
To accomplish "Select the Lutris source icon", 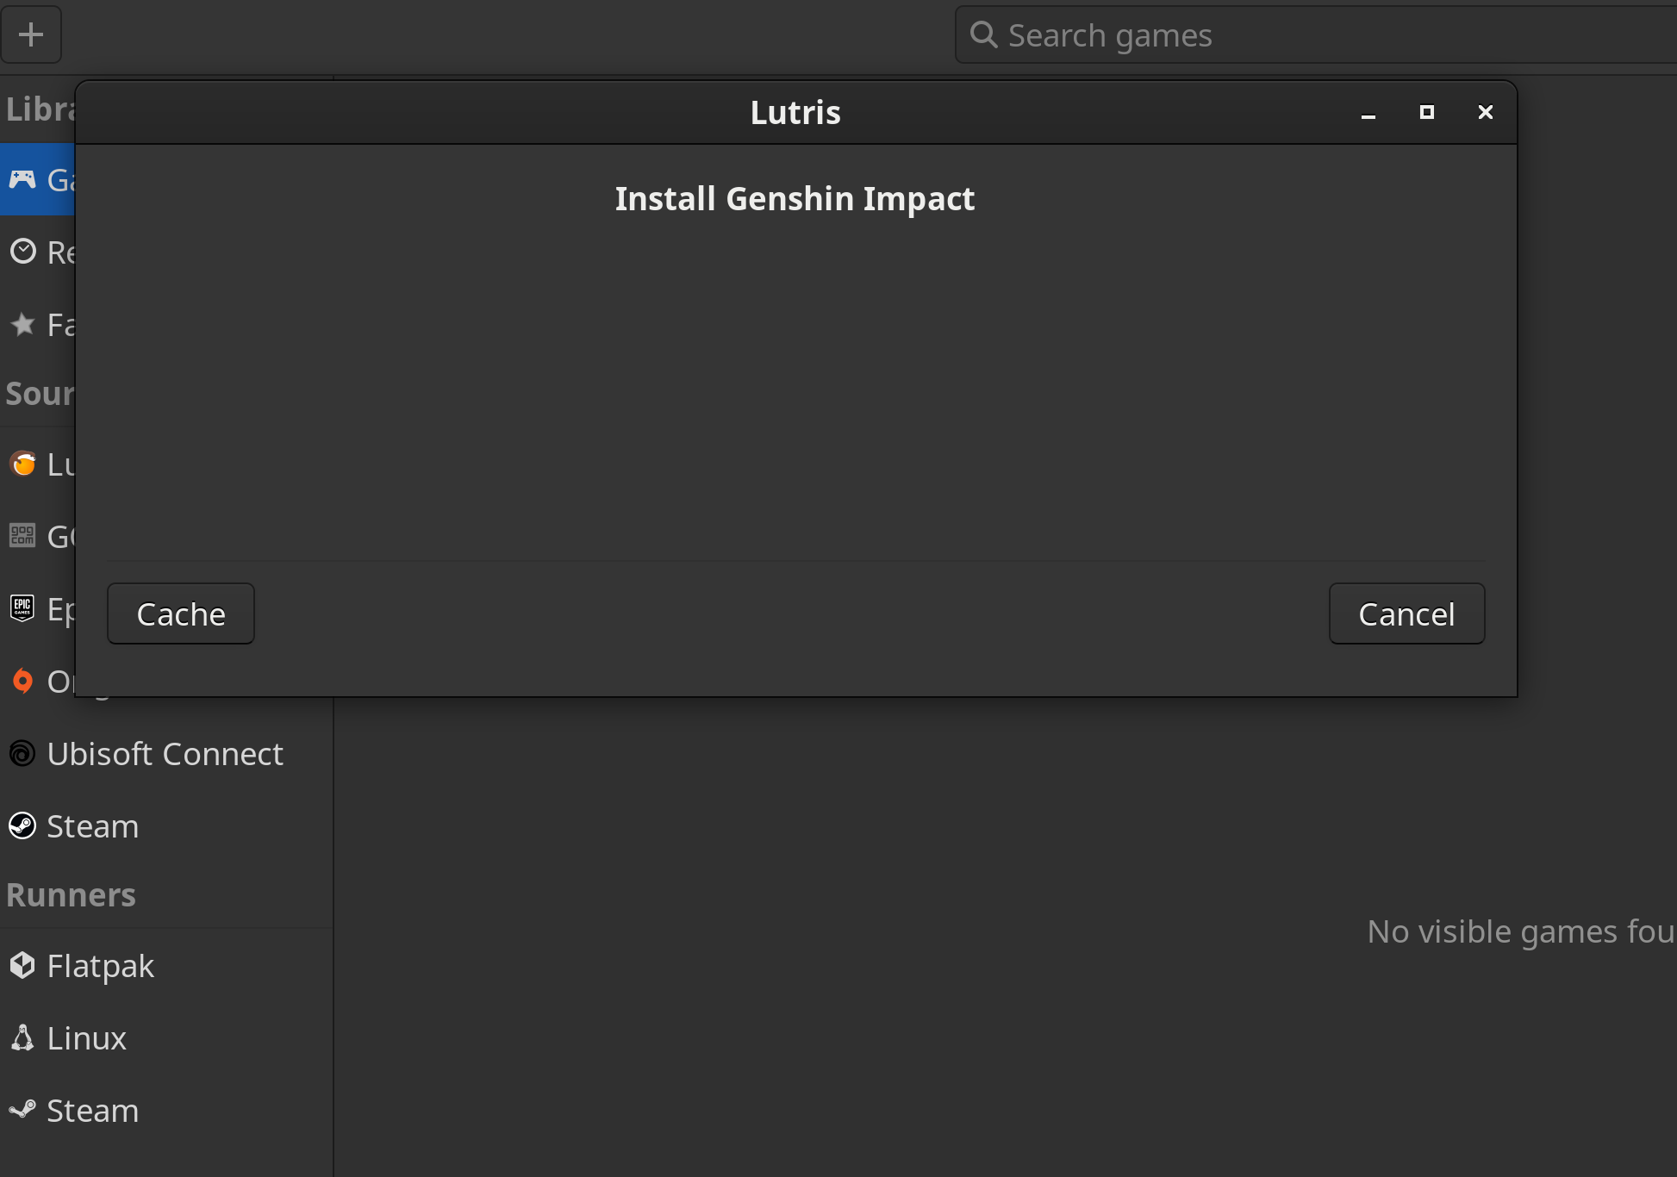I will coord(22,464).
